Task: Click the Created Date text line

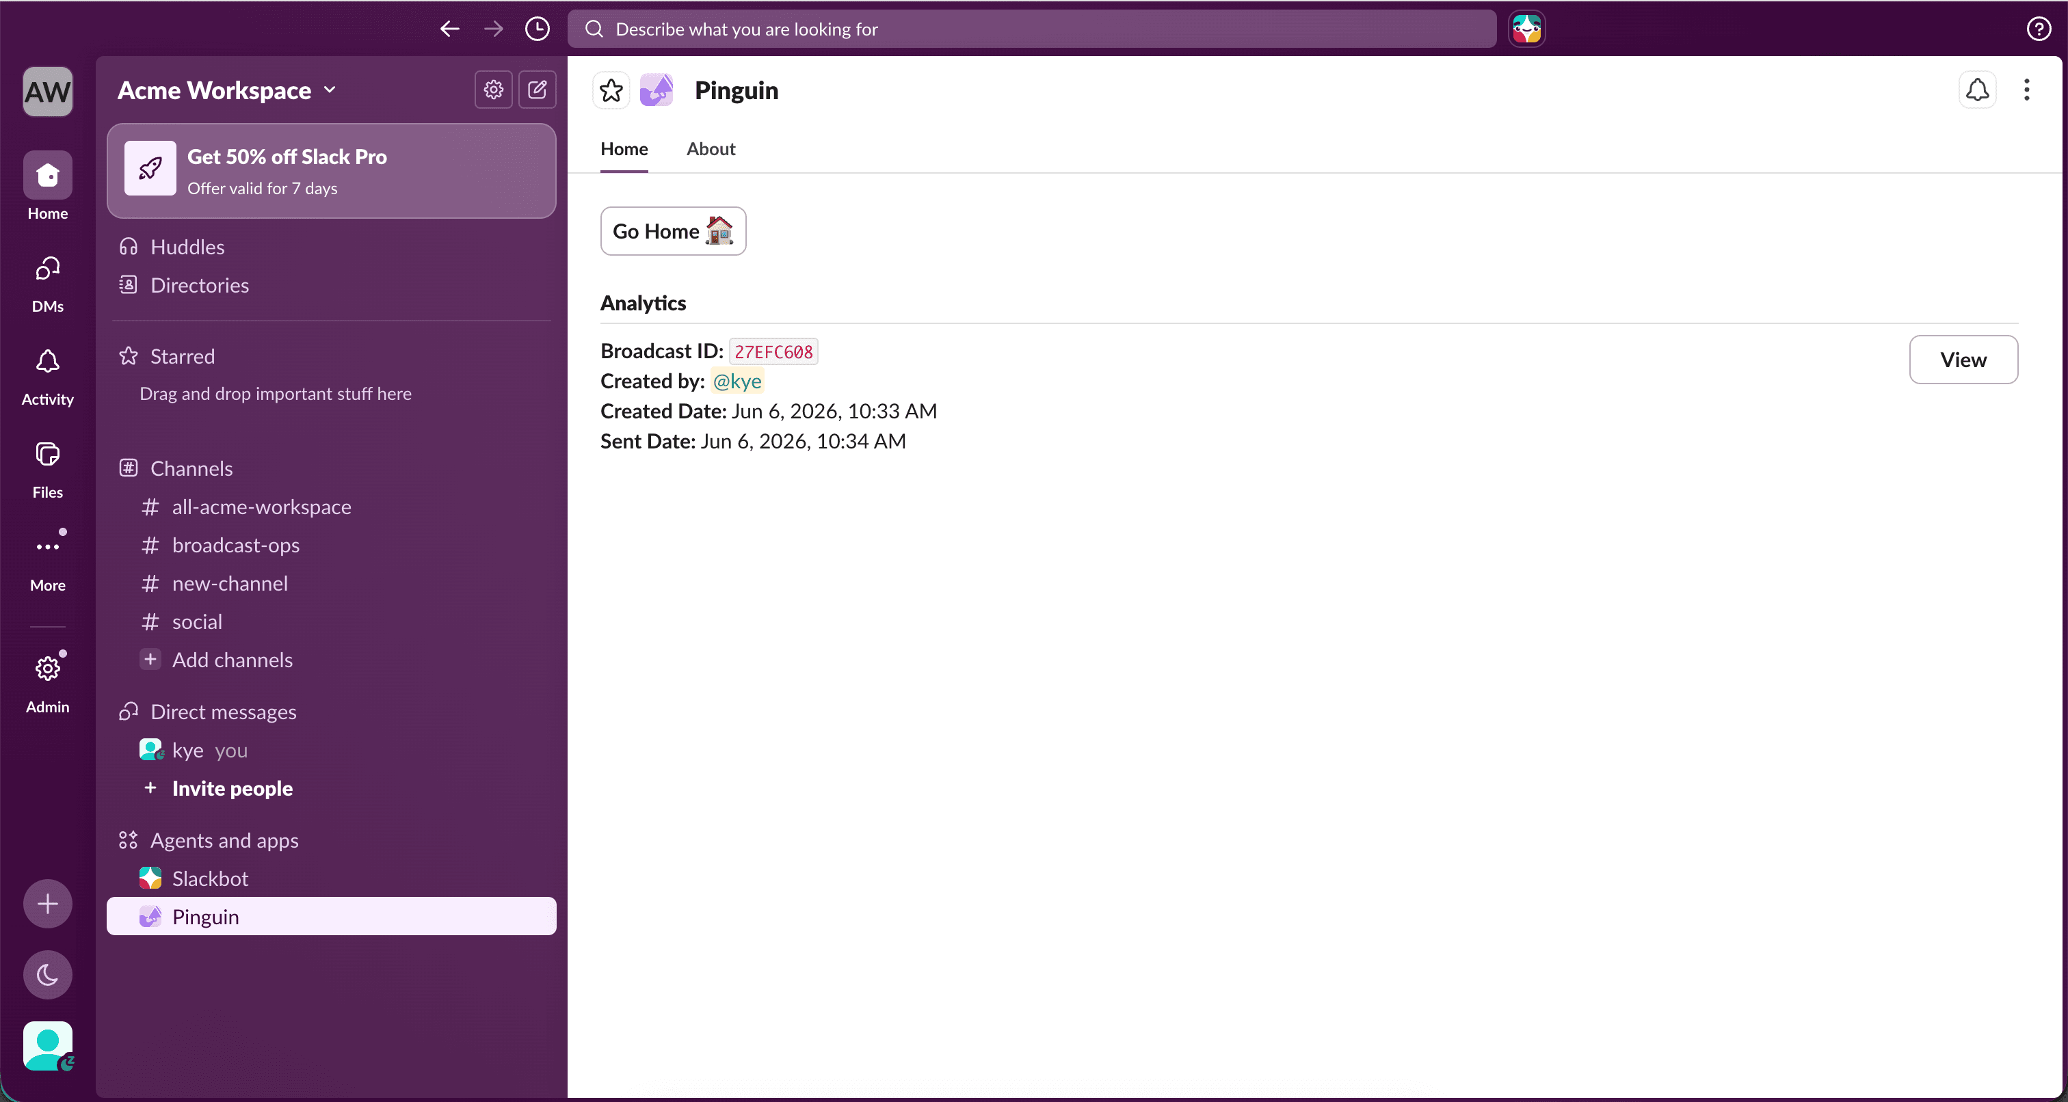Action: click(768, 411)
